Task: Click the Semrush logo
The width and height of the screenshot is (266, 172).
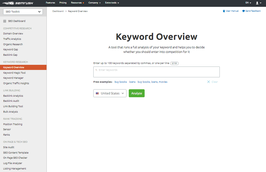Action: [x=18, y=3]
